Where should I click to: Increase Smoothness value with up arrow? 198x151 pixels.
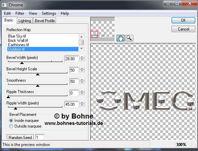tap(82, 80)
